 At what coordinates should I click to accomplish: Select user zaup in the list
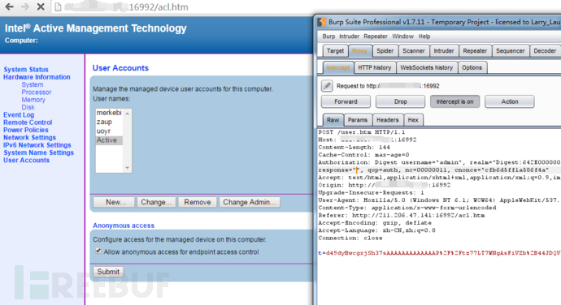tap(109, 122)
